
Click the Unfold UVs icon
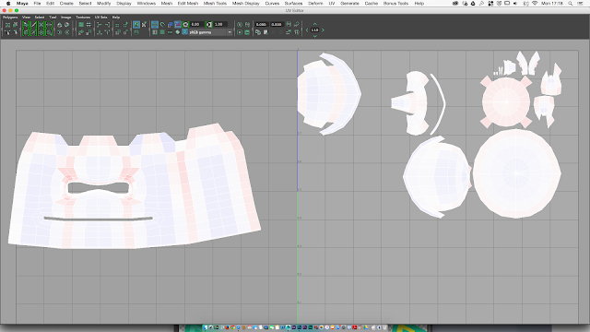81,32
